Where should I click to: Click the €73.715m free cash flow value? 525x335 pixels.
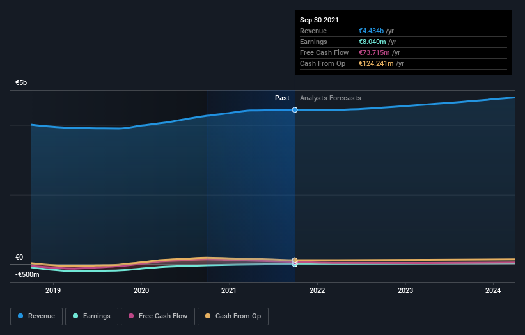pos(374,52)
